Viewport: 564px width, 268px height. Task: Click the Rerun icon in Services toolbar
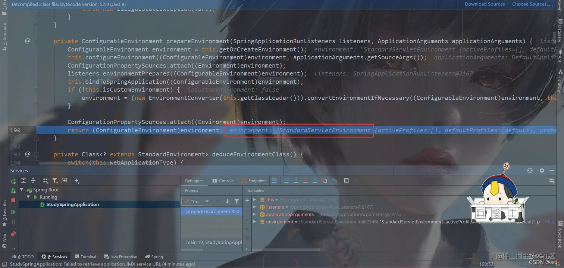pyautogui.click(x=13, y=181)
